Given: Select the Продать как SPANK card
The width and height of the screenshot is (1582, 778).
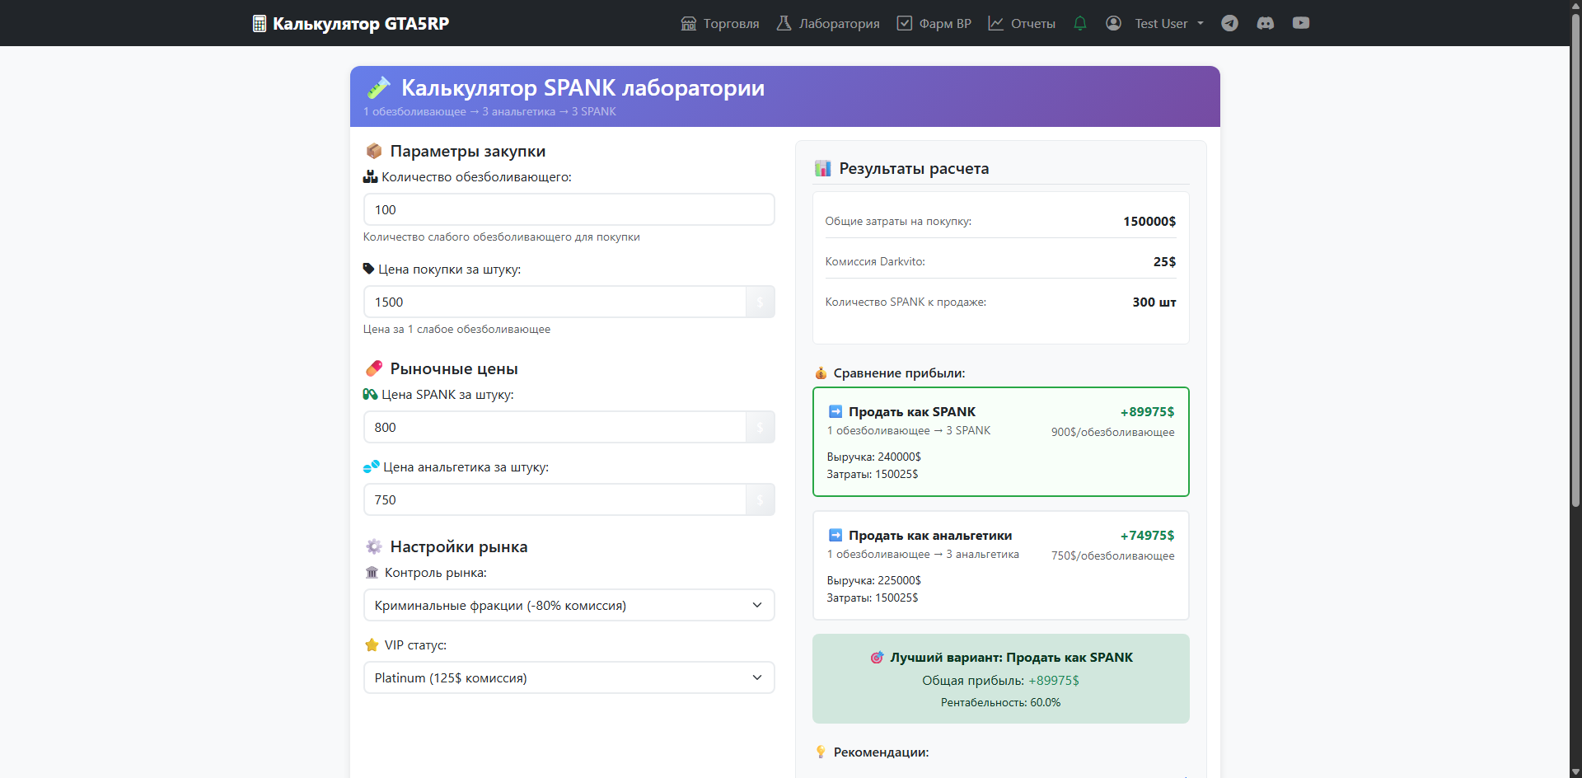Looking at the screenshot, I should pos(1000,442).
